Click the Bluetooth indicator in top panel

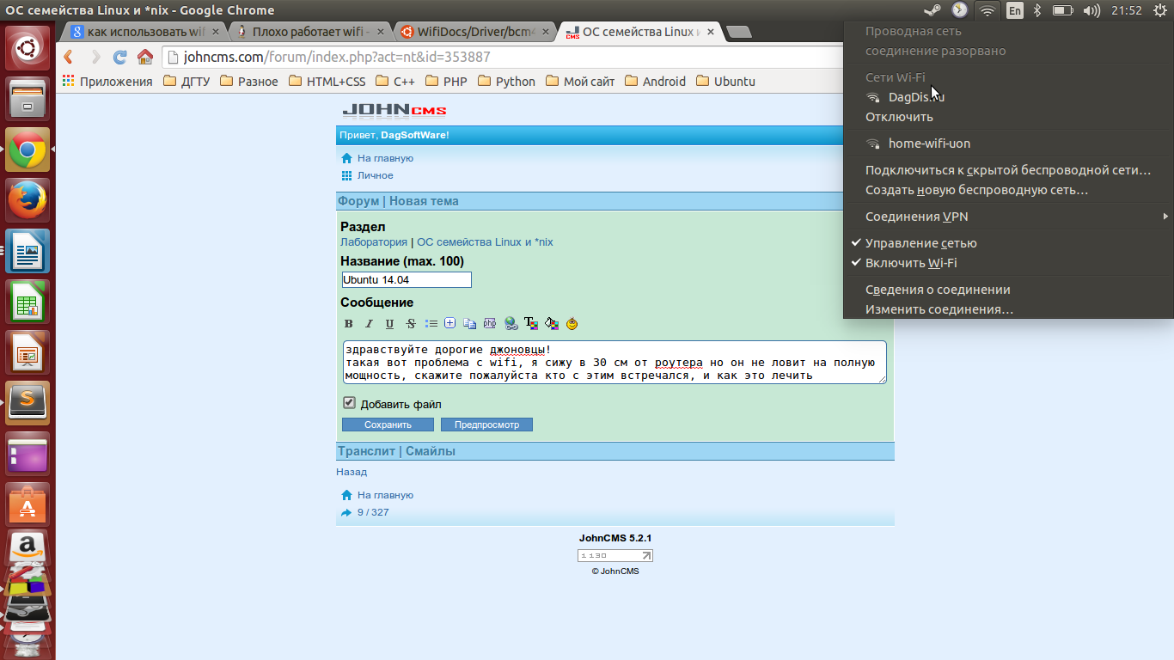1037,10
